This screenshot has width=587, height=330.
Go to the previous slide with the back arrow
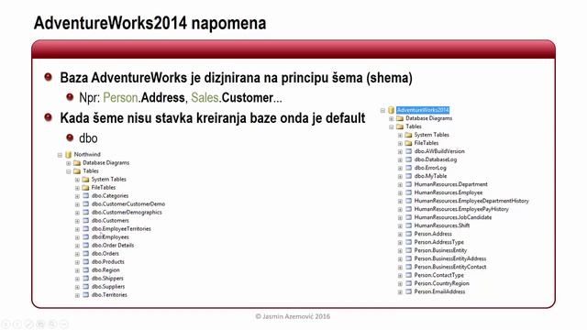pyautogui.click(x=6, y=324)
